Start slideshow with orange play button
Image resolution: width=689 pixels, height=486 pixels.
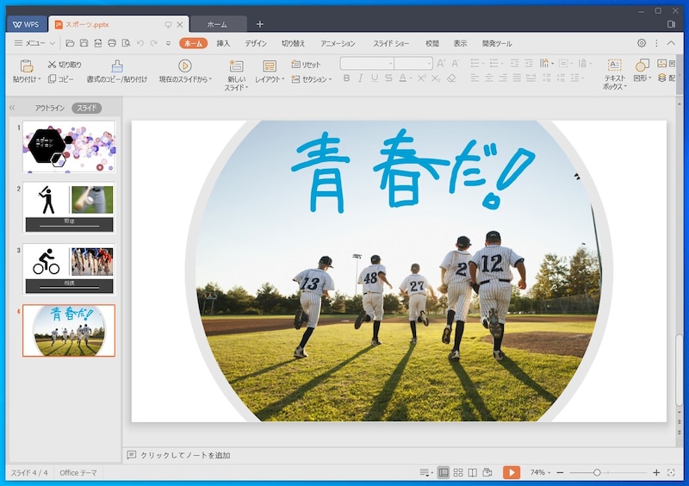(512, 472)
